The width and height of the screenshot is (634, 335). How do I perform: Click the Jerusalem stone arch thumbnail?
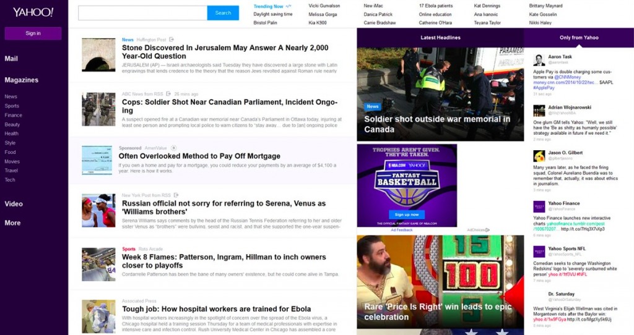pyautogui.click(x=98, y=55)
